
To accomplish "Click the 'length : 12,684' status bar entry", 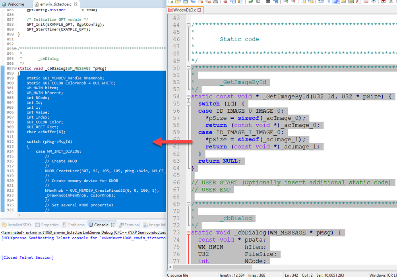I will (x=232, y=275).
